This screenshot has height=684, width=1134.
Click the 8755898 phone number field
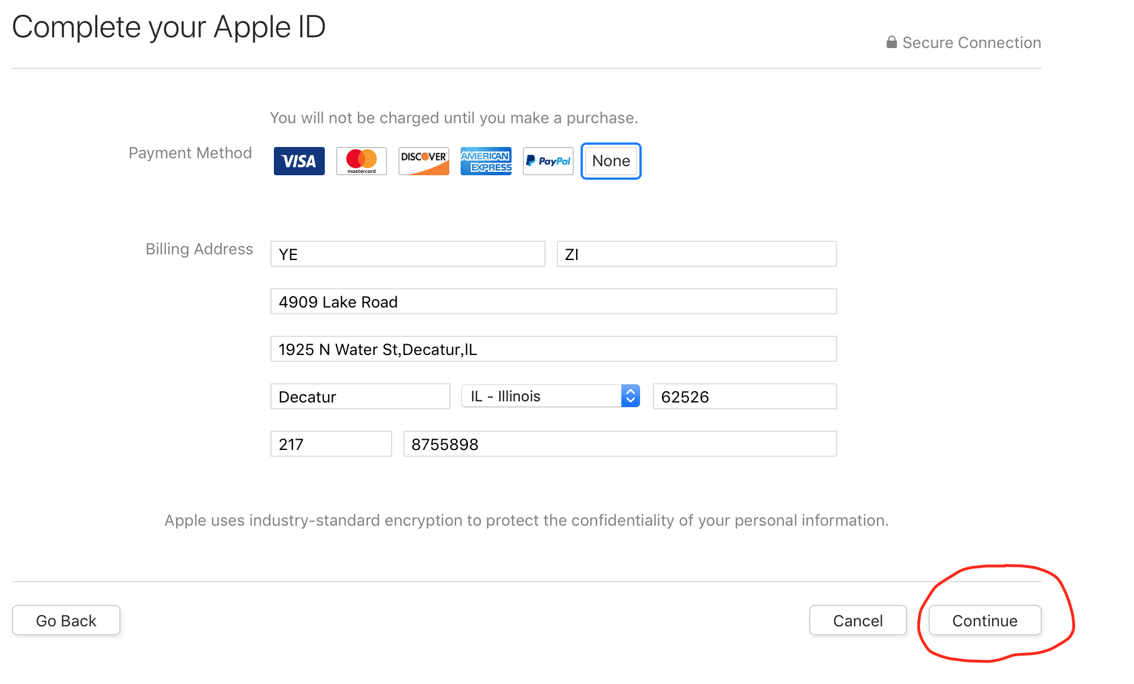(620, 444)
